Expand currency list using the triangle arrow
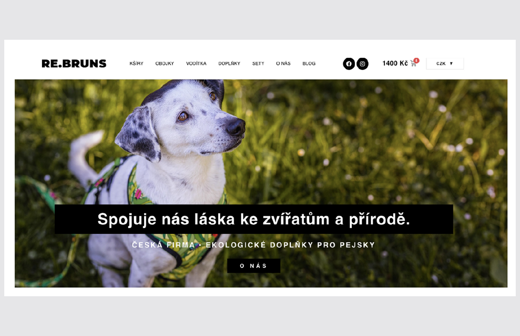 (x=451, y=63)
